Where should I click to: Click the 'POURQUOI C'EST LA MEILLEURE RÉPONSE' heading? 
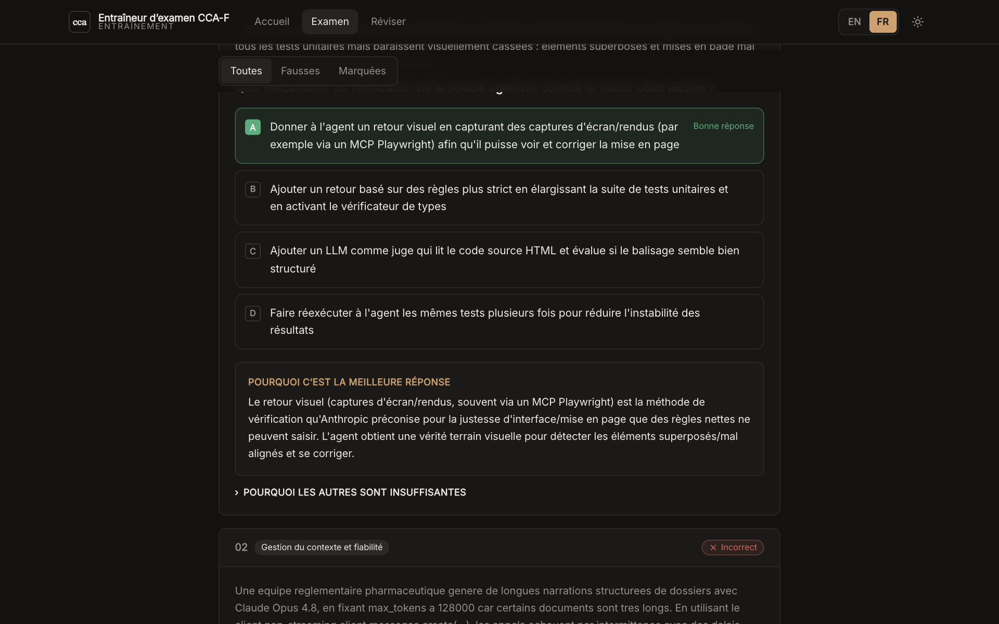pos(349,382)
